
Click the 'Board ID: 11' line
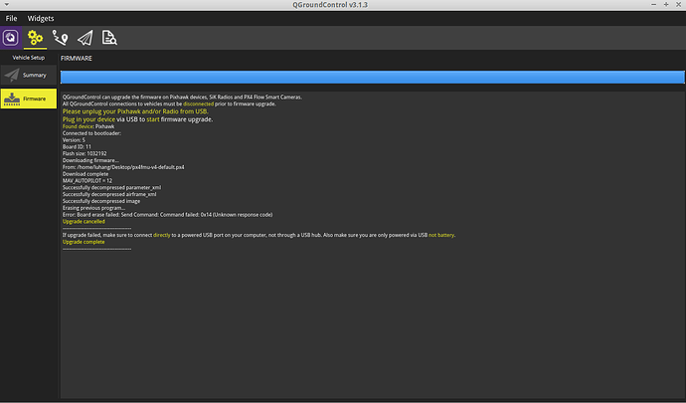[x=77, y=146]
